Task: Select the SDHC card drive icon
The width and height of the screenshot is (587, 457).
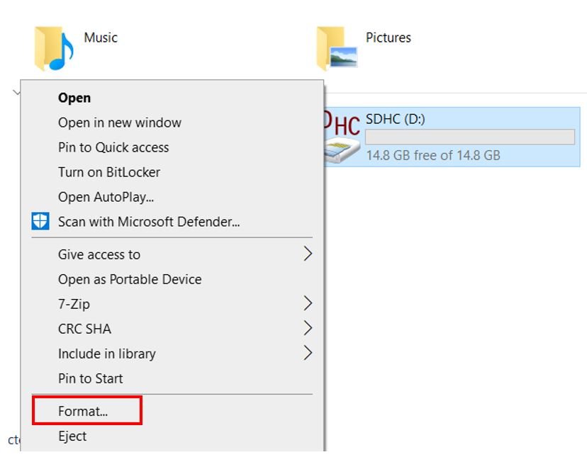Action: [342, 136]
